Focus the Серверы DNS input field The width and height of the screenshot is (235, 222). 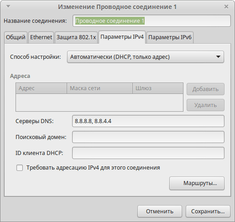[x=148, y=121]
